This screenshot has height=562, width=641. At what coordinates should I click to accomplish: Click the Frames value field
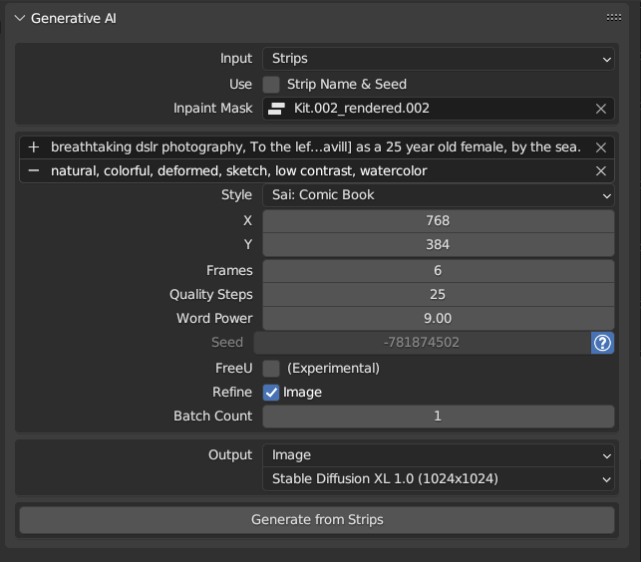(439, 271)
